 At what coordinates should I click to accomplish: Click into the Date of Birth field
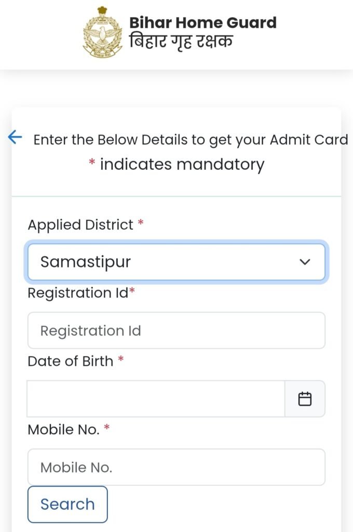pyautogui.click(x=156, y=399)
